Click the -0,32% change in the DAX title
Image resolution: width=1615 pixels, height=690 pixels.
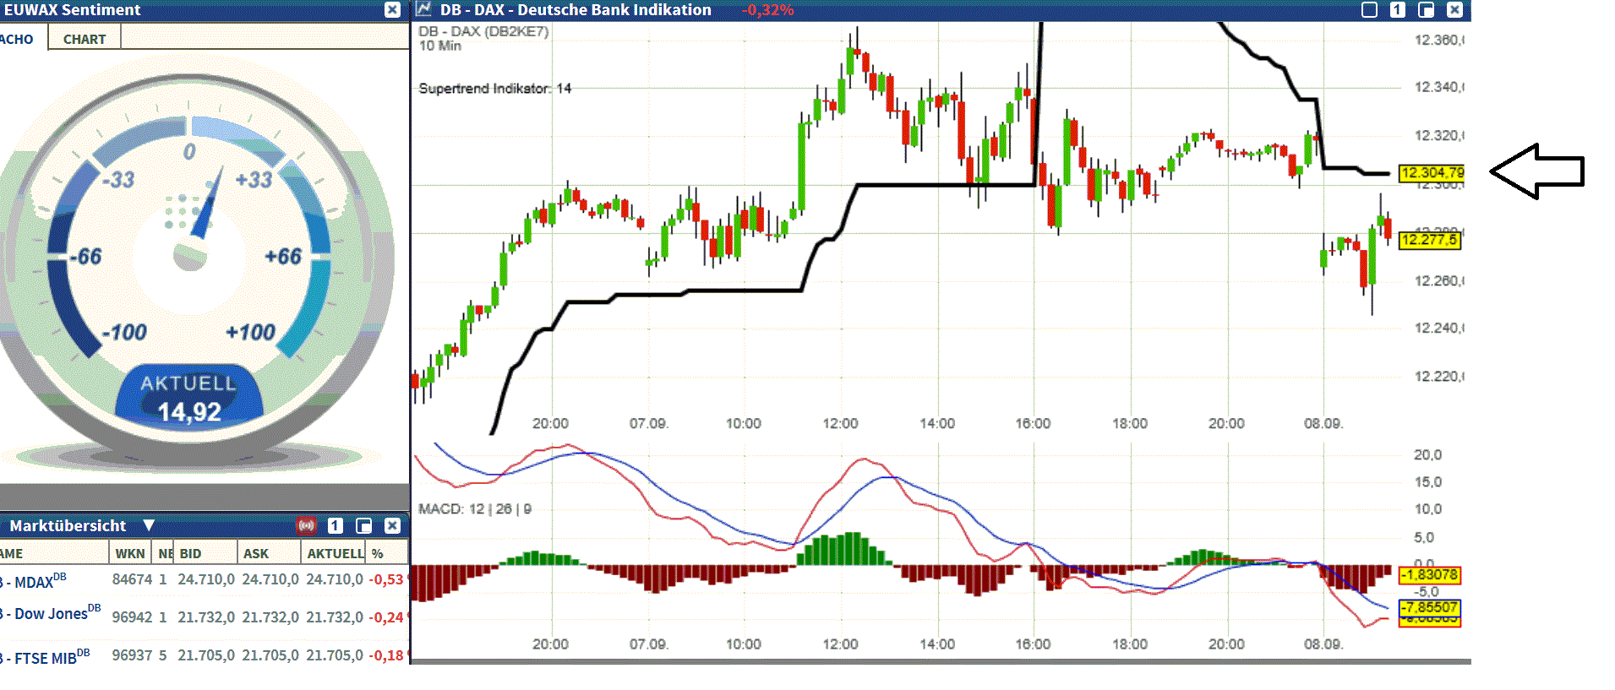768,10
